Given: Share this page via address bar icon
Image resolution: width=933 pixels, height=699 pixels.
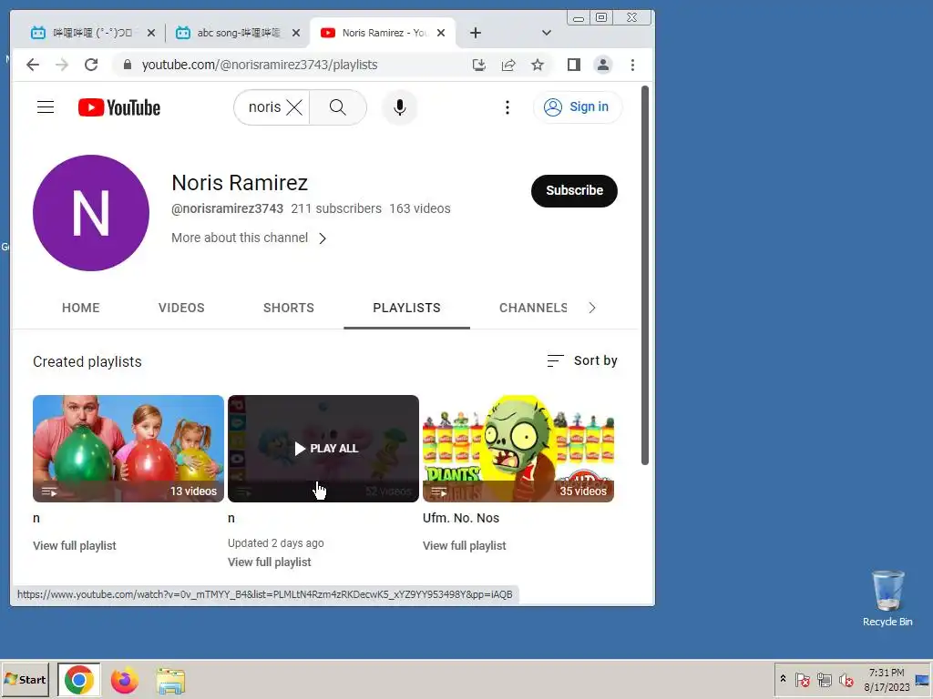Looking at the screenshot, I should [508, 65].
